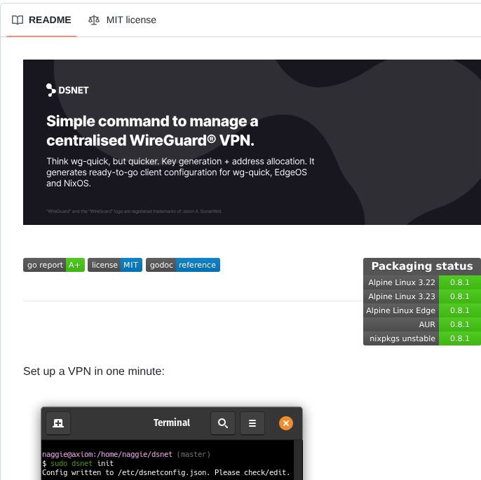Image resolution: width=481 pixels, height=480 pixels.
Task: Click the hamburger menu icon in Terminal image
Action: [x=252, y=423]
